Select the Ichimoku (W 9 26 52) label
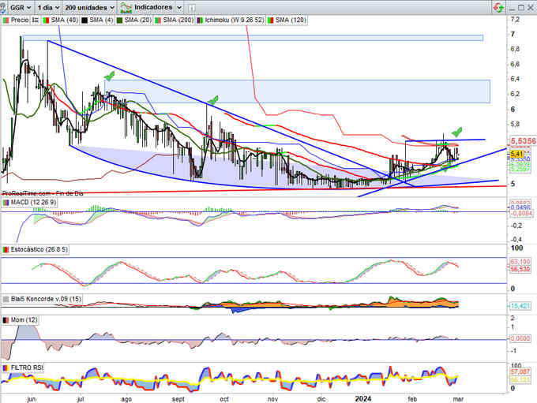 [x=232, y=18]
